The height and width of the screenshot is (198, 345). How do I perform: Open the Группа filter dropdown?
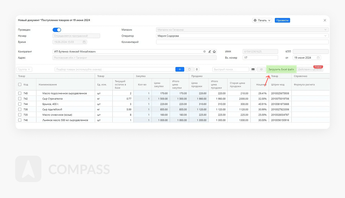24,69
